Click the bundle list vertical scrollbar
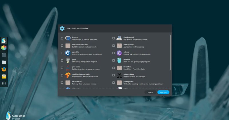This screenshot has height=120, width=229. [x=170, y=52]
